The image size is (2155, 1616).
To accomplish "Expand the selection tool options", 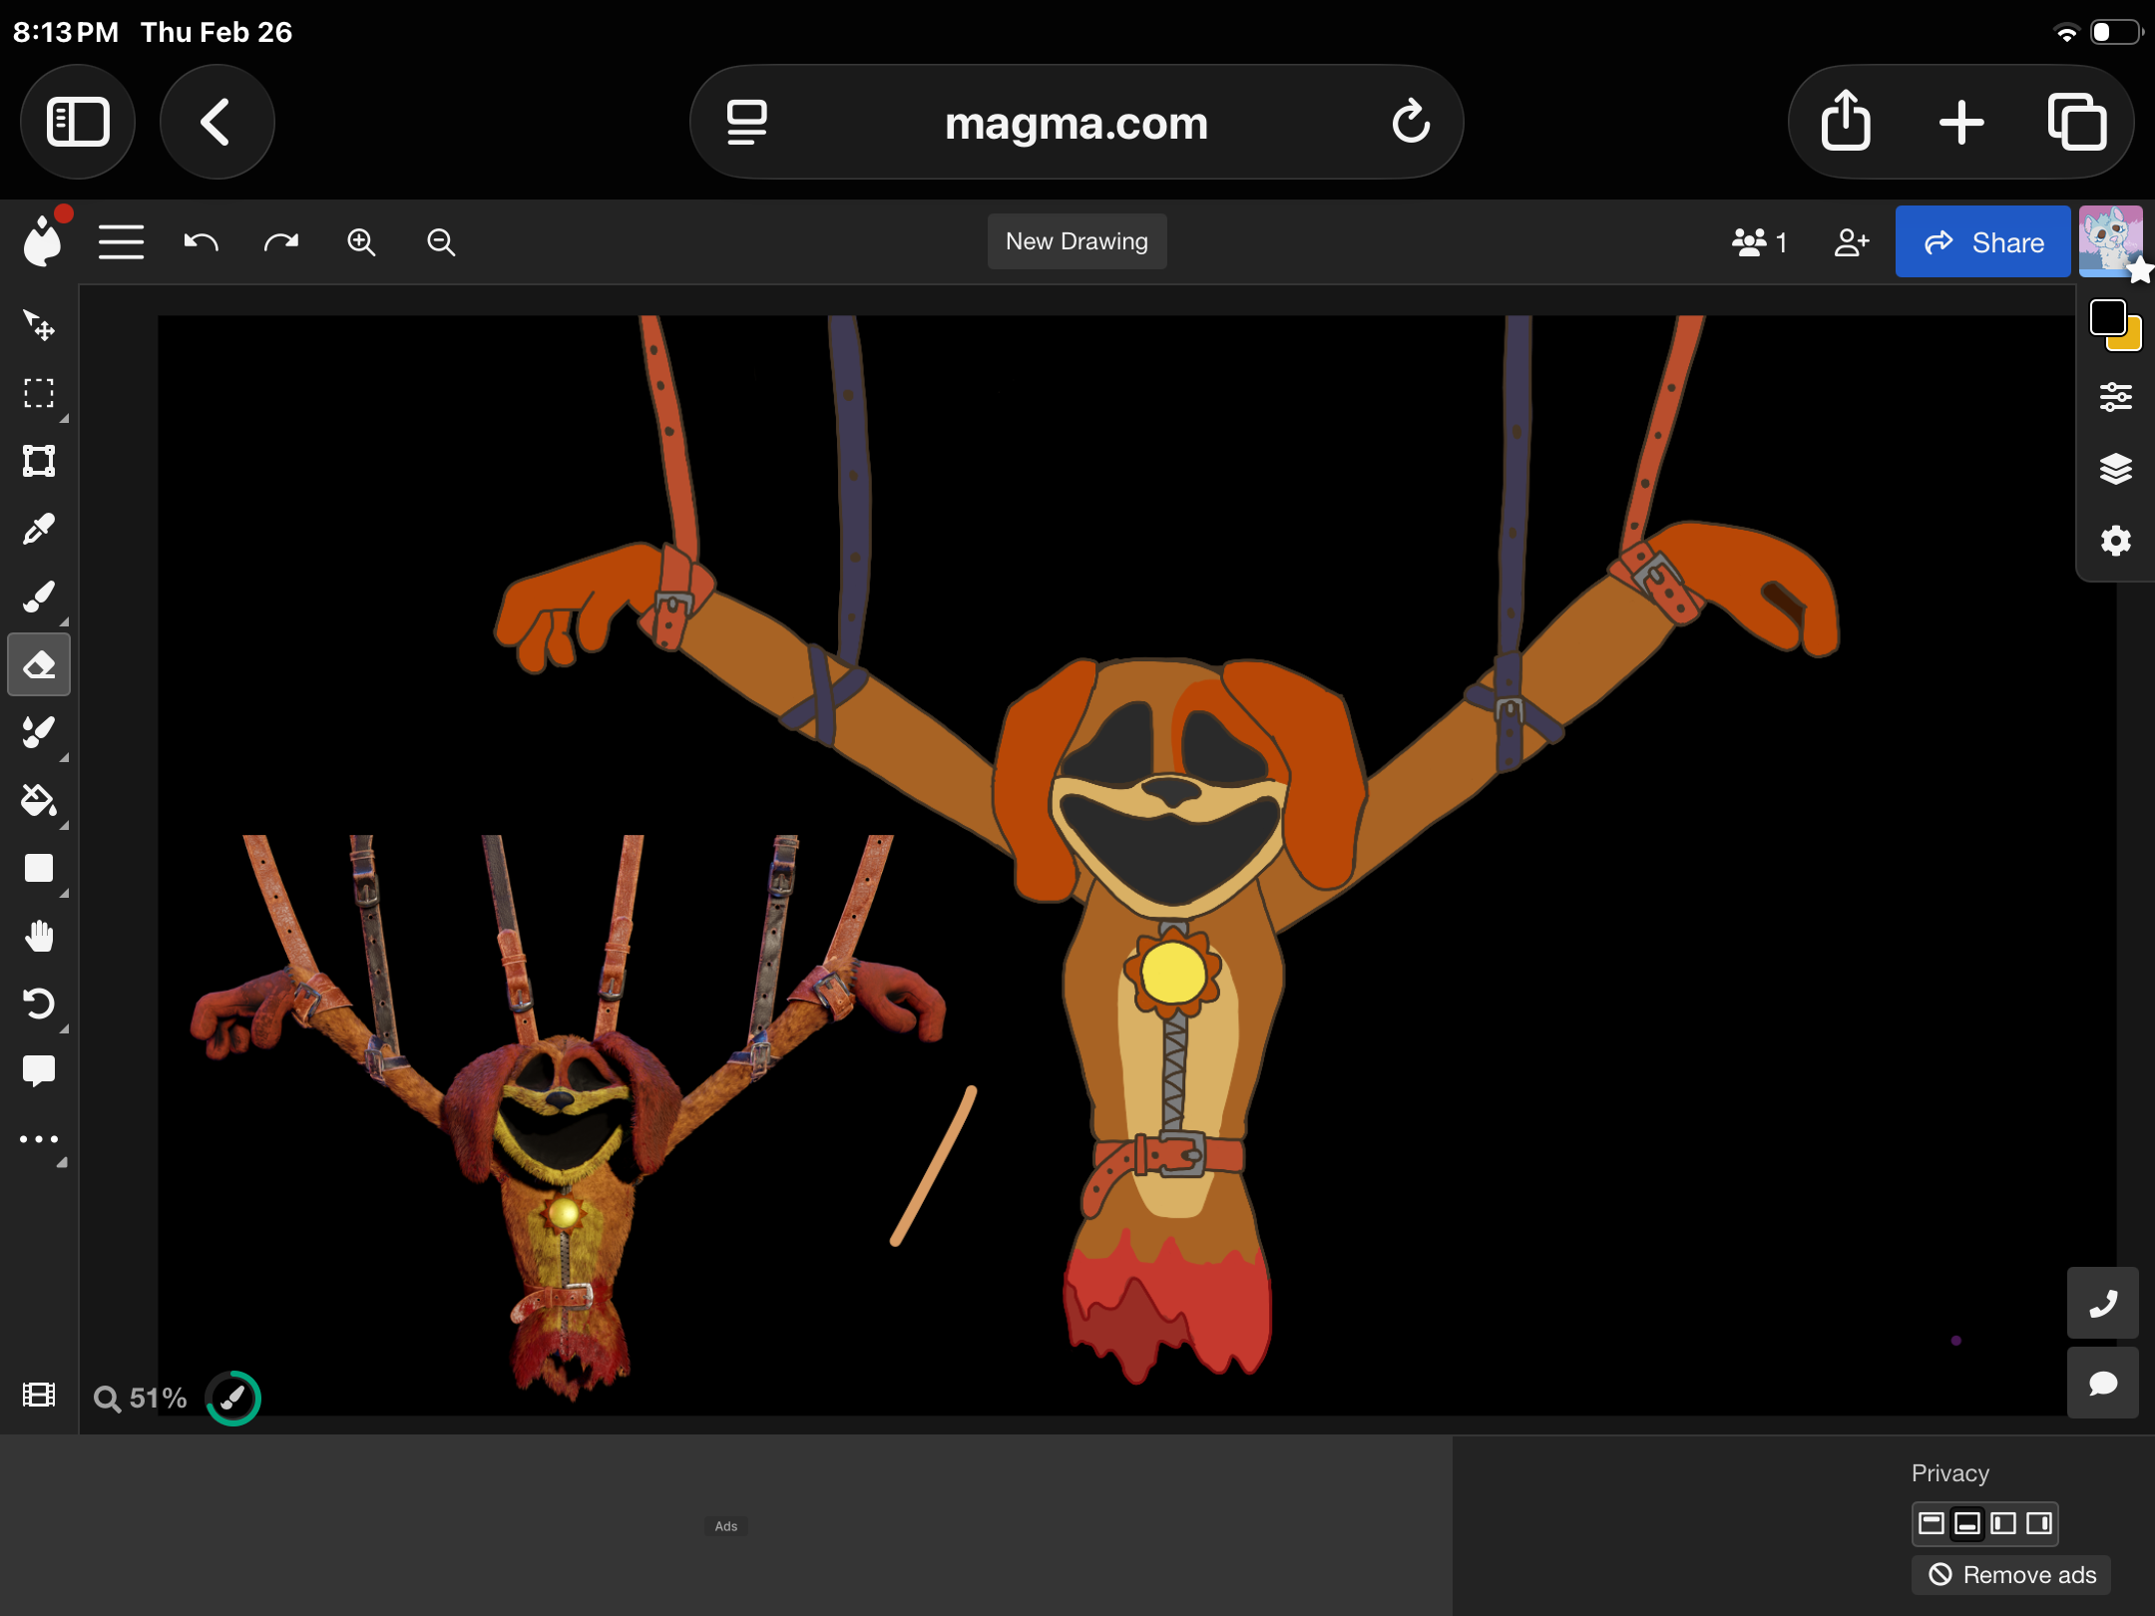I will tap(64, 418).
